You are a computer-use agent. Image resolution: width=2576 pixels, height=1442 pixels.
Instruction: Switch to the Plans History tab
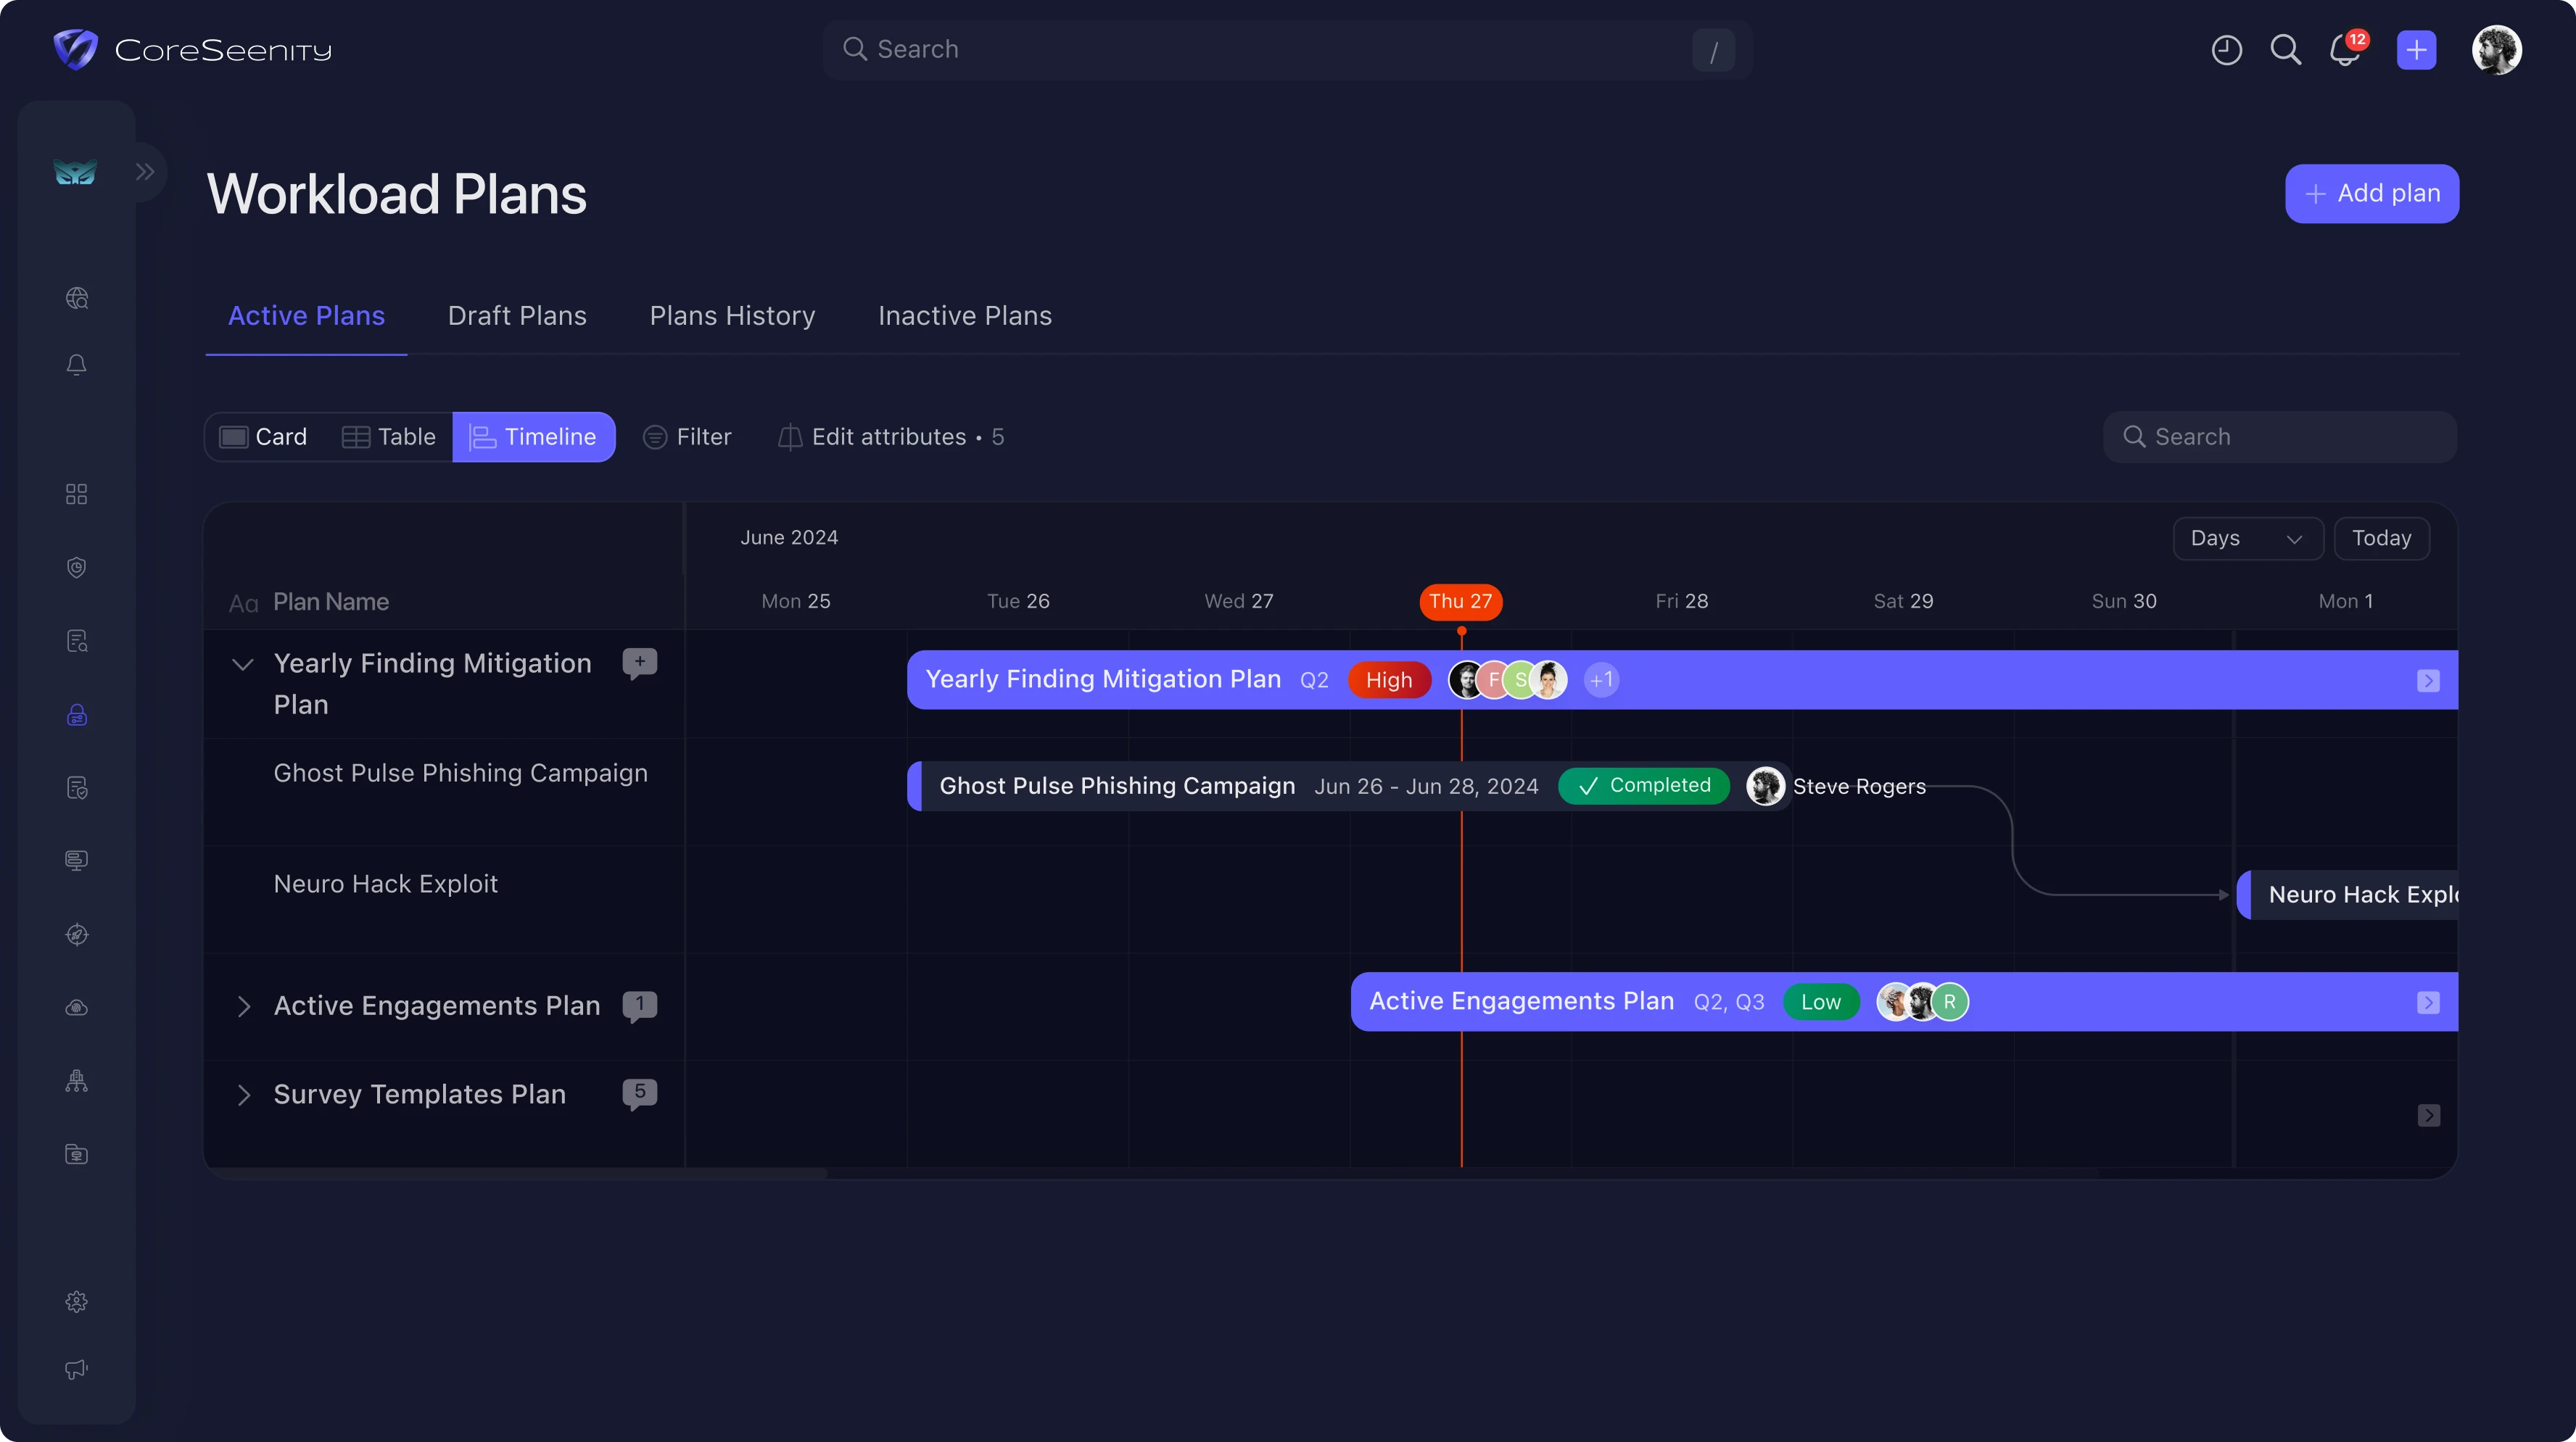pyautogui.click(x=732, y=316)
